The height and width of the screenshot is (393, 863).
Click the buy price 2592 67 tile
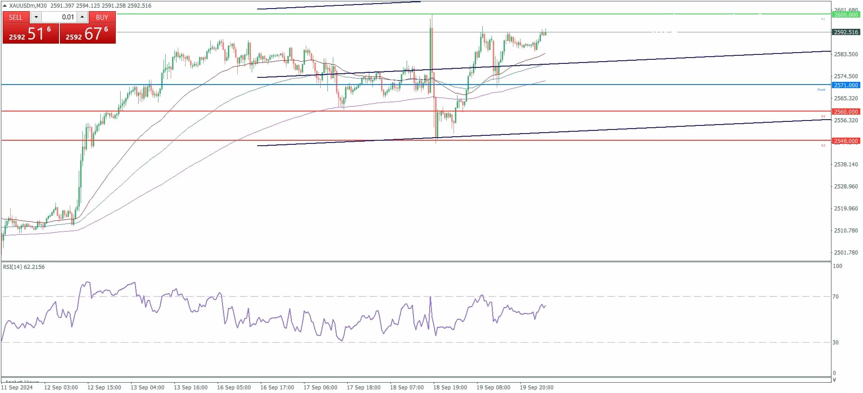[x=88, y=34]
